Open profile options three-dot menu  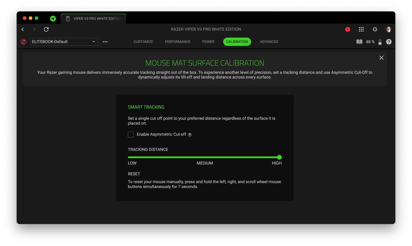coord(105,42)
